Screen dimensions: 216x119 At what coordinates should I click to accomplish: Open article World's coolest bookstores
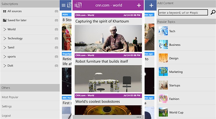pos(98,102)
